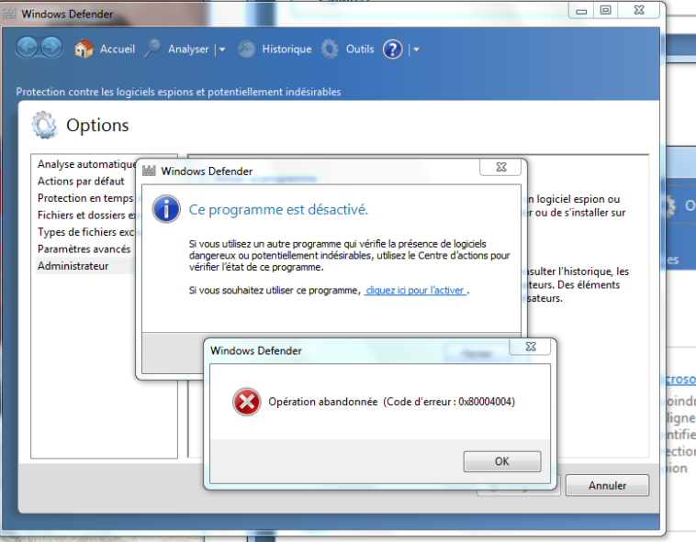Click the forward navigation arrow
Screen dimensions: 696x542
pyautogui.click(x=51, y=48)
